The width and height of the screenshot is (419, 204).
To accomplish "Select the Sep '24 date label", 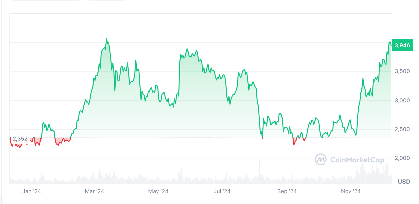I will click(x=286, y=191).
